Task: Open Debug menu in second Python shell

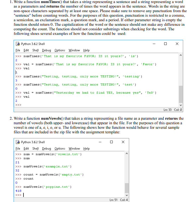Action: pos(46,148)
